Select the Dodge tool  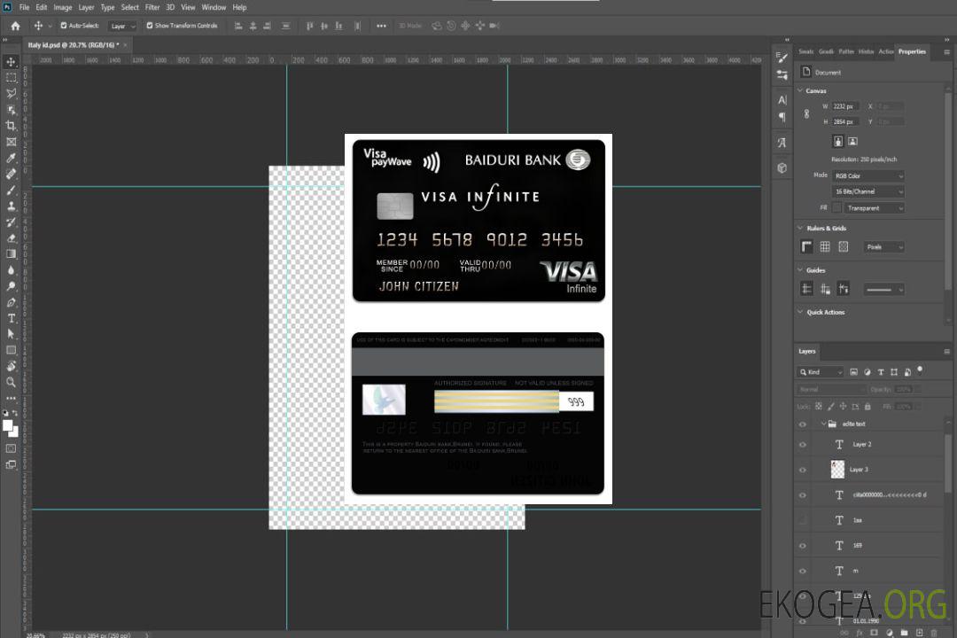(x=11, y=286)
